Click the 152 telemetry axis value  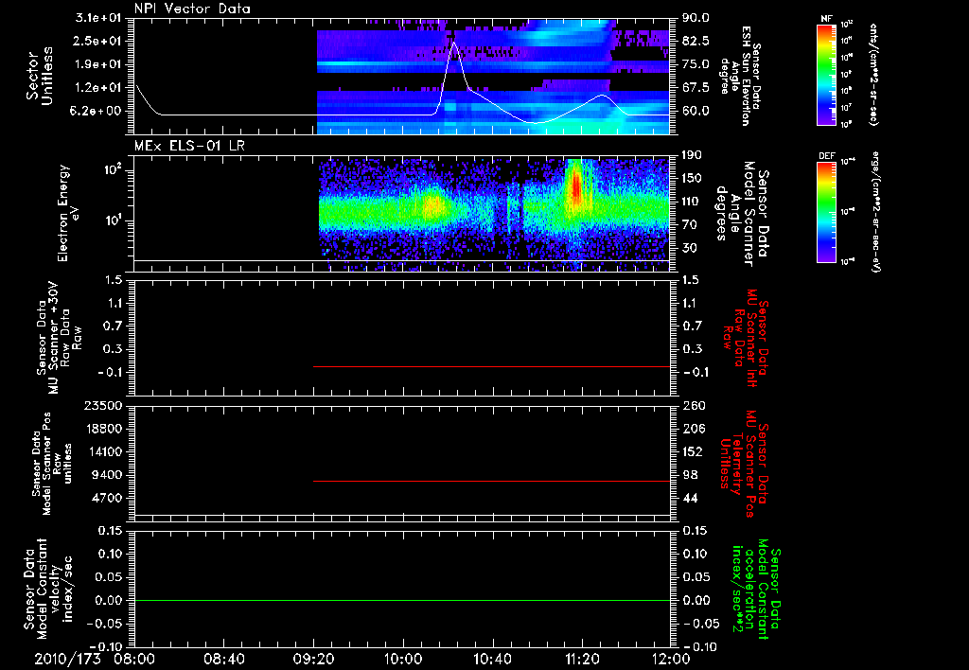(693, 451)
